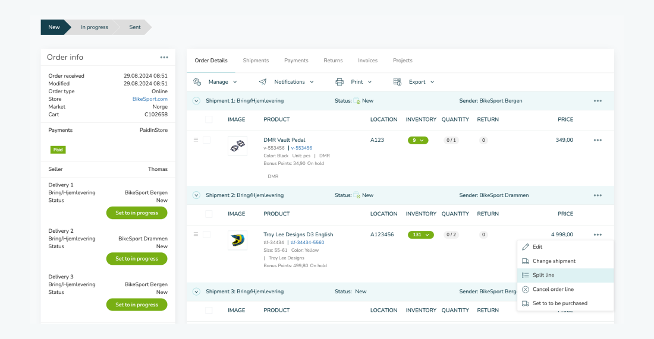This screenshot has width=654, height=339.
Task: Set Delivery 1 to in progress
Action: 137,213
